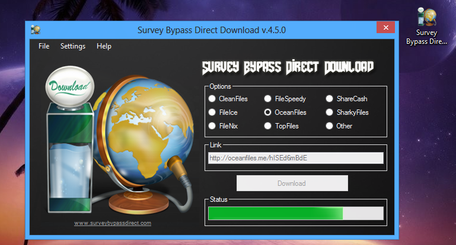Select the Survey Bypass Direct desktop shortcut

click(x=426, y=27)
